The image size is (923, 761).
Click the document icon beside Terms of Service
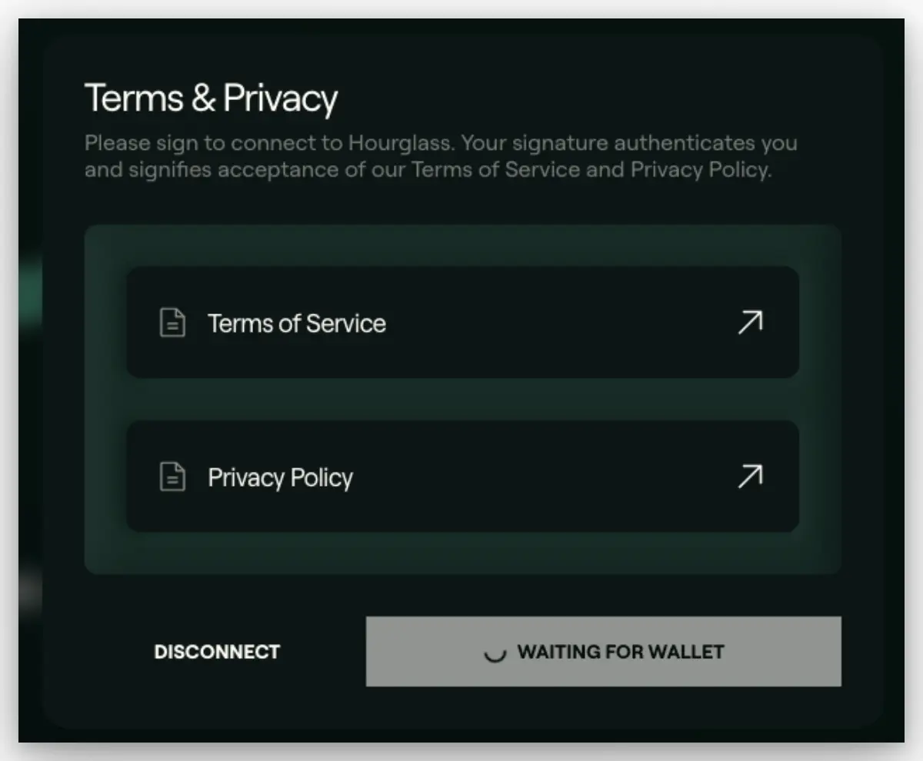coord(172,323)
